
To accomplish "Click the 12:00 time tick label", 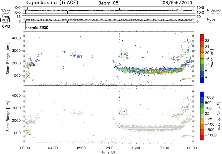I will coord(109,148).
